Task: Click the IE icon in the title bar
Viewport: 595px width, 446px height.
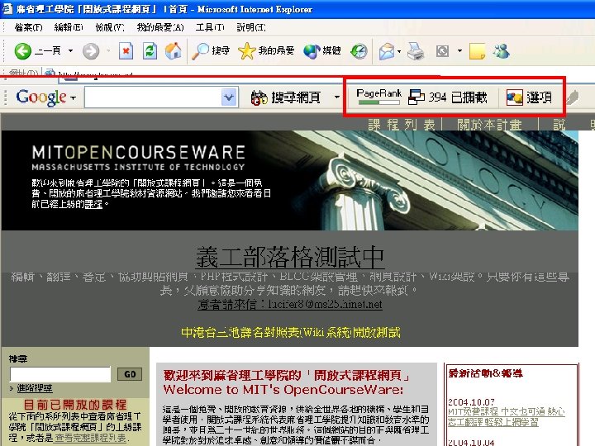Action: tap(7, 8)
